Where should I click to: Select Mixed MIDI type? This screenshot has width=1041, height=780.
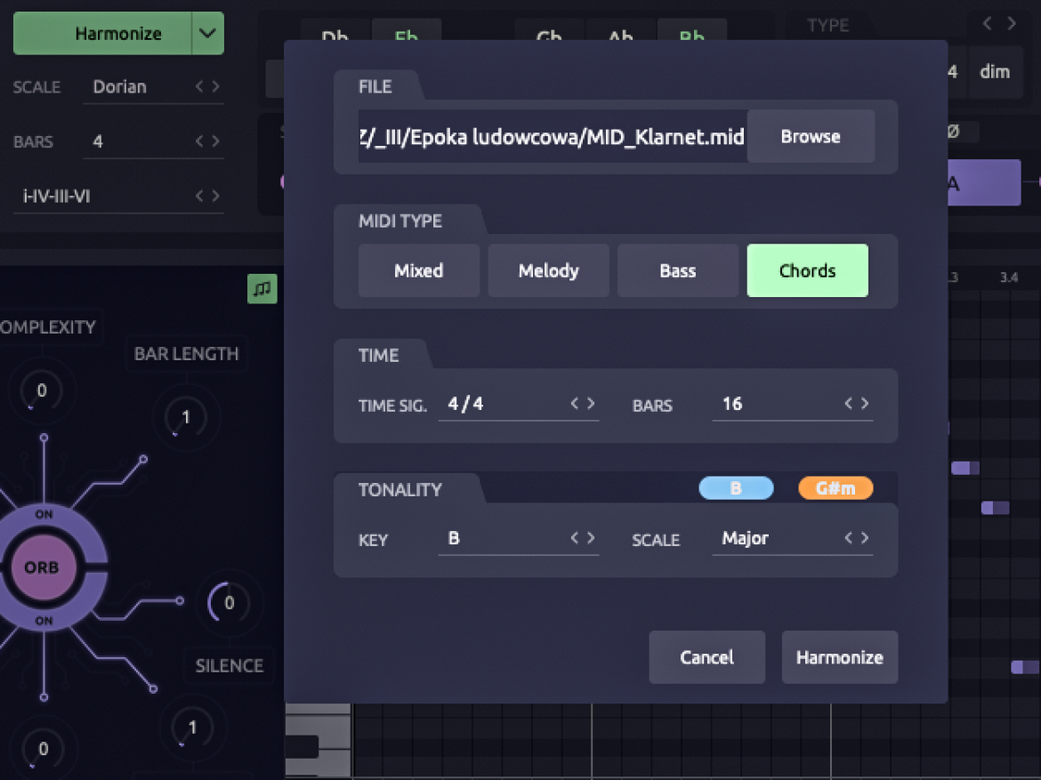(419, 271)
